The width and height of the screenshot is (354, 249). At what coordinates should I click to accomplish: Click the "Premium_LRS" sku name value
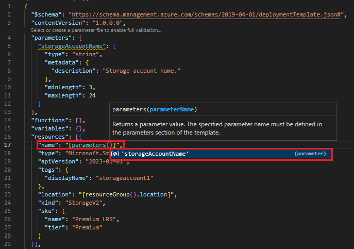pos(94,219)
